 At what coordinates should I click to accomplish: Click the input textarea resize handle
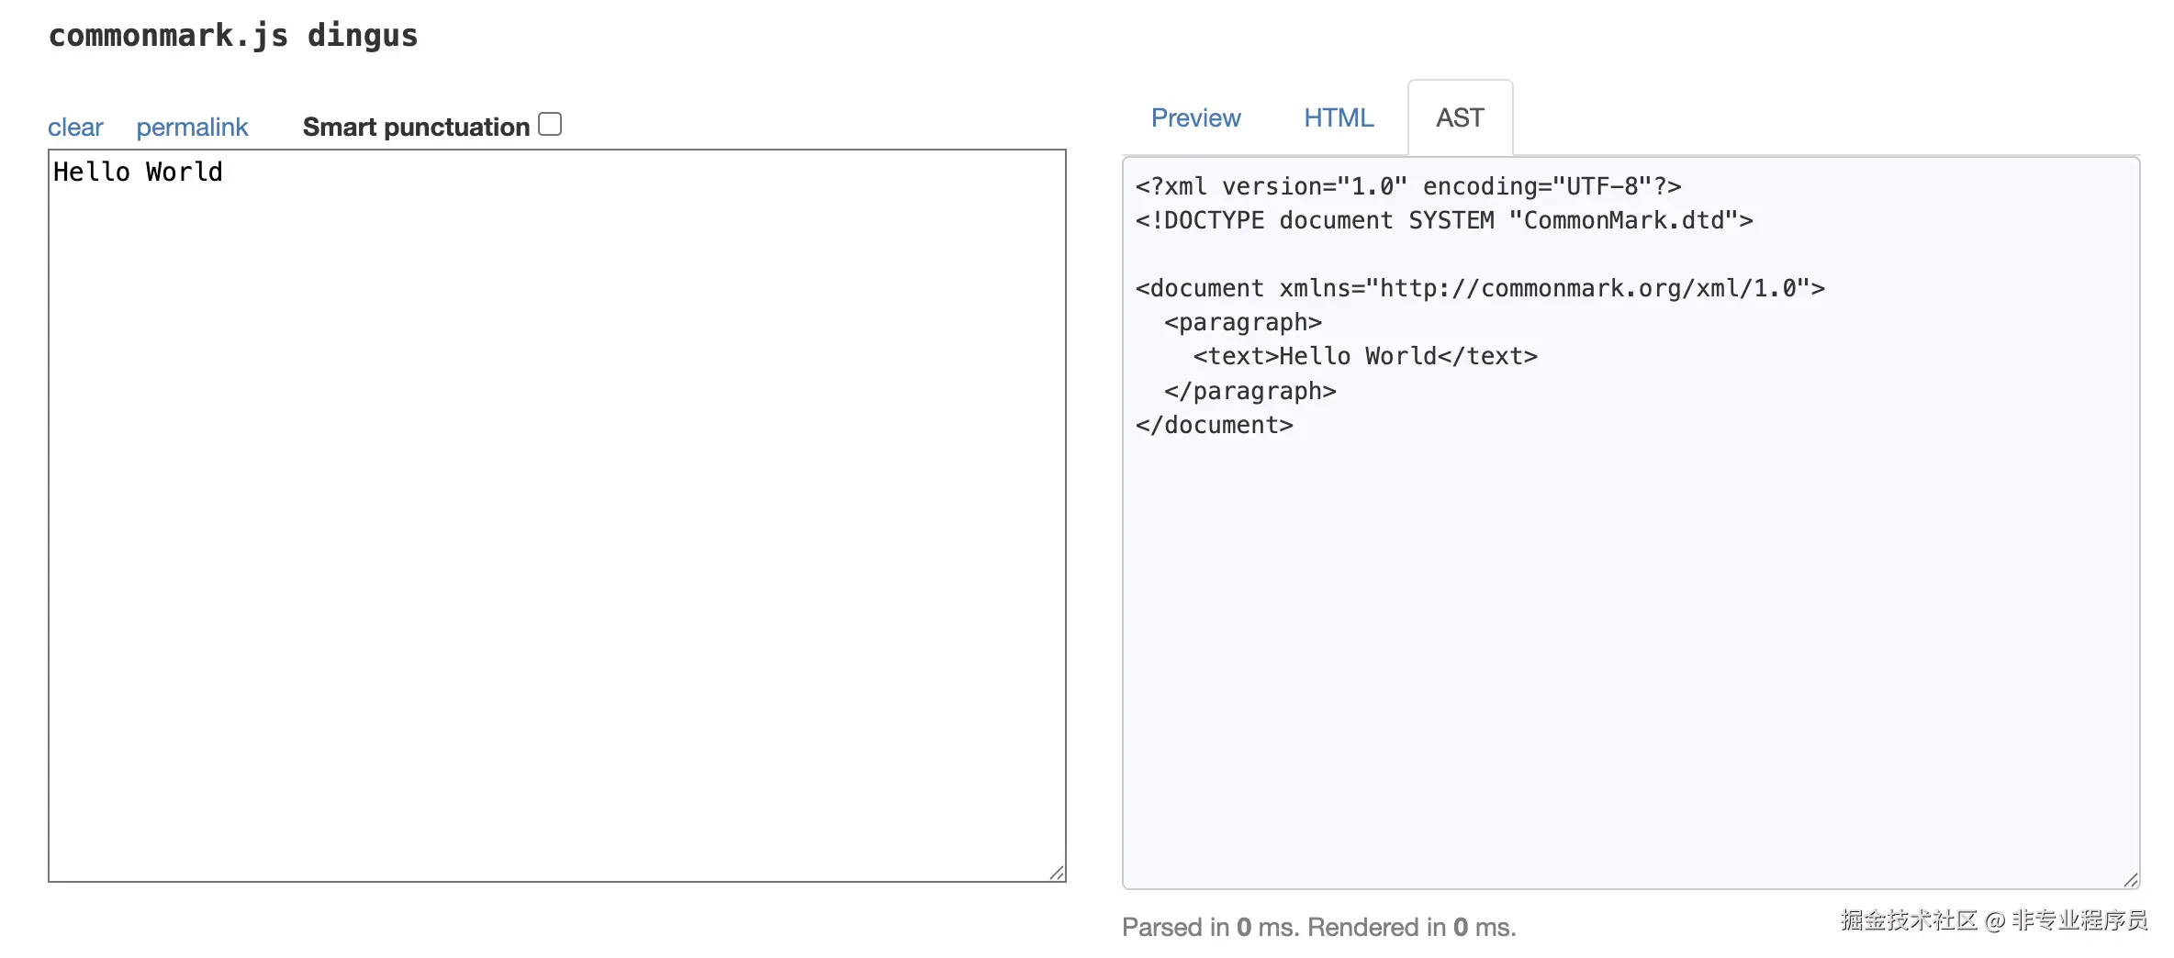[1058, 874]
